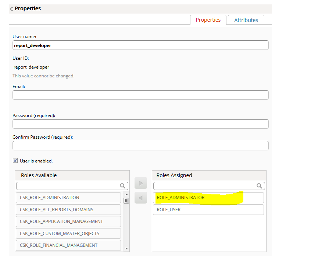Select CSK_ROLE_FINANCIAL_MANAGEMENT role

coord(68,245)
